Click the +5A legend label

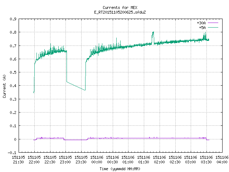(x=202, y=28)
